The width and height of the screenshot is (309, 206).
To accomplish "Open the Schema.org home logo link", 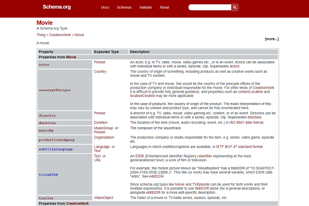I will pyautogui.click(x=57, y=7).
